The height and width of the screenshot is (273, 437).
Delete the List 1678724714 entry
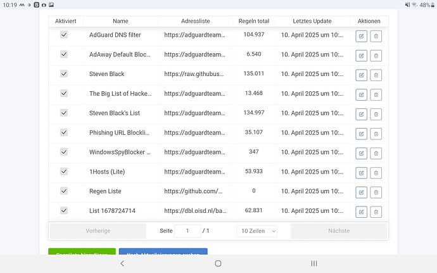tap(376, 212)
